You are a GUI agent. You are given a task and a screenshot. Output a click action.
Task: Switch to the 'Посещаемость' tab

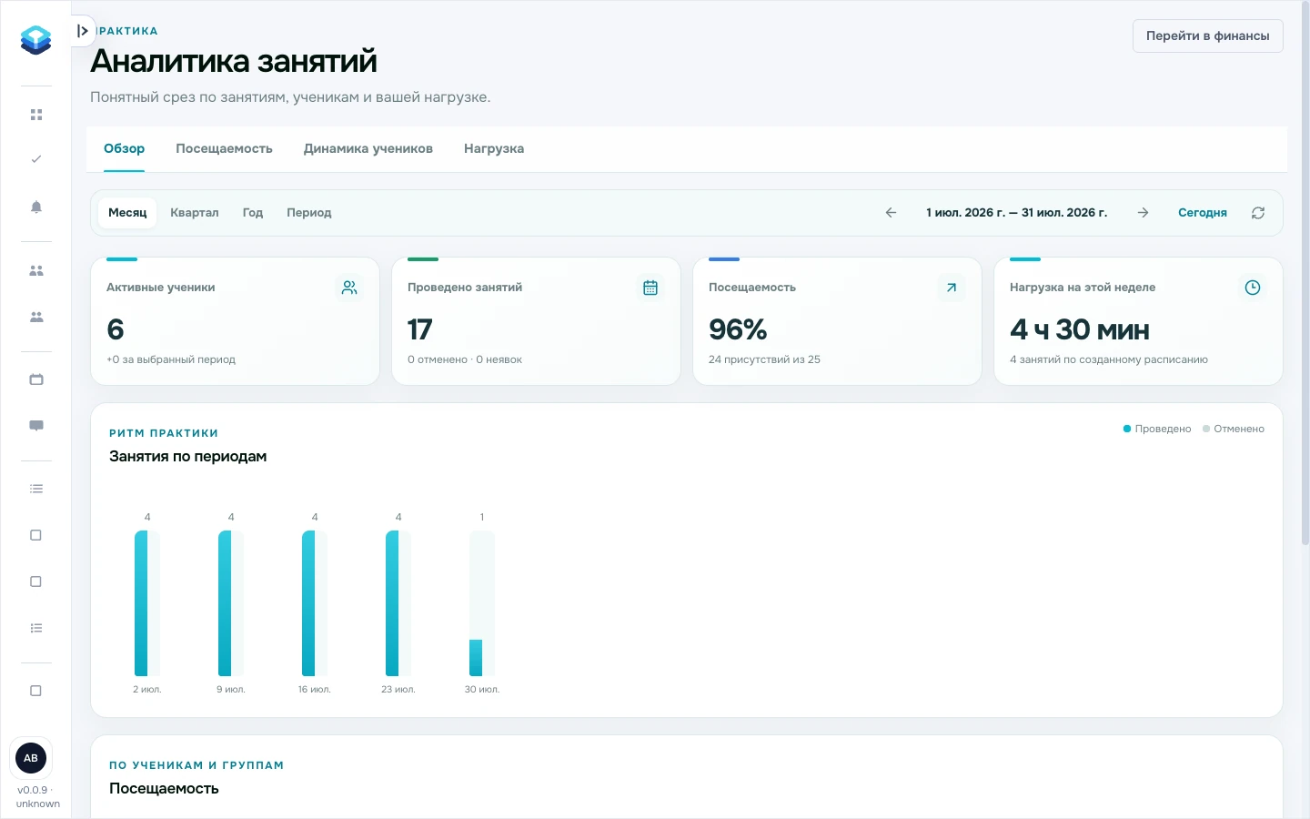tap(224, 148)
